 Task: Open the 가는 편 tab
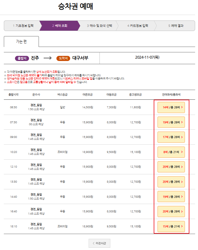[21, 42]
